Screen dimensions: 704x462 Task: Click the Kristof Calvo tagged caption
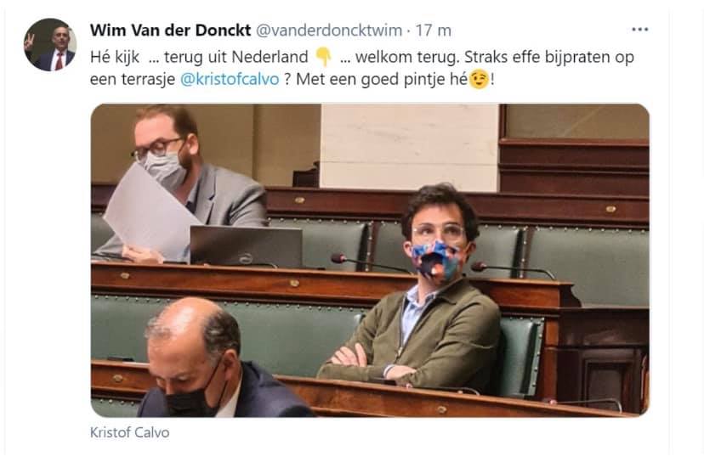pos(130,432)
